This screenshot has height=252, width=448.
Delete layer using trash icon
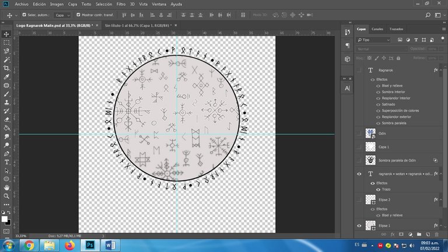click(x=436, y=235)
